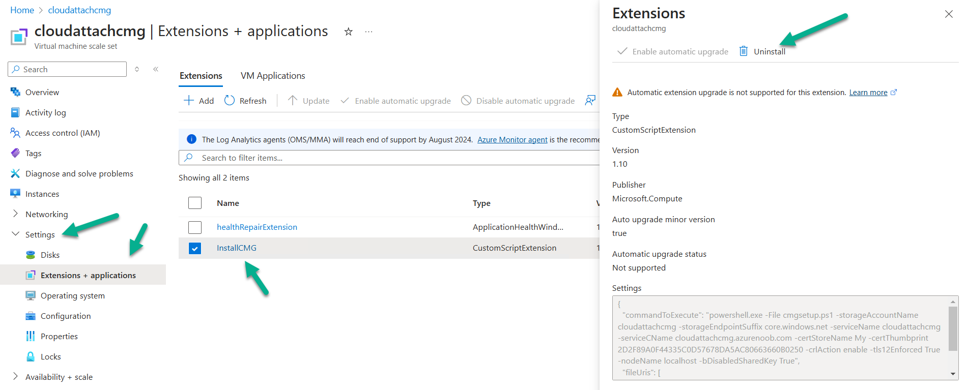The image size is (967, 390).
Task: Click the info icon in the notice banner
Action: pos(192,139)
